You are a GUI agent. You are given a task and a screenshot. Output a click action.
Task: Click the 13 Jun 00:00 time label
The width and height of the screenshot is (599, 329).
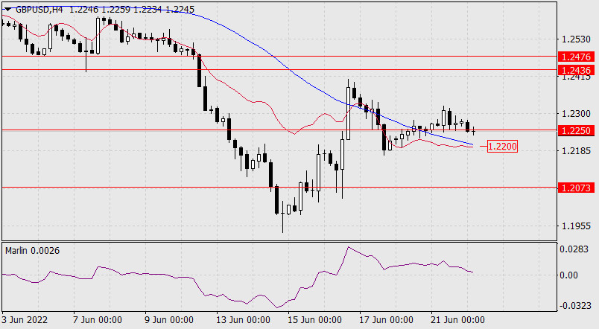point(244,320)
